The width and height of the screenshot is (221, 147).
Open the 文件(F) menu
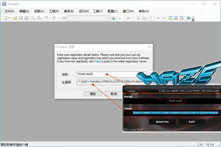[x=10, y=11]
